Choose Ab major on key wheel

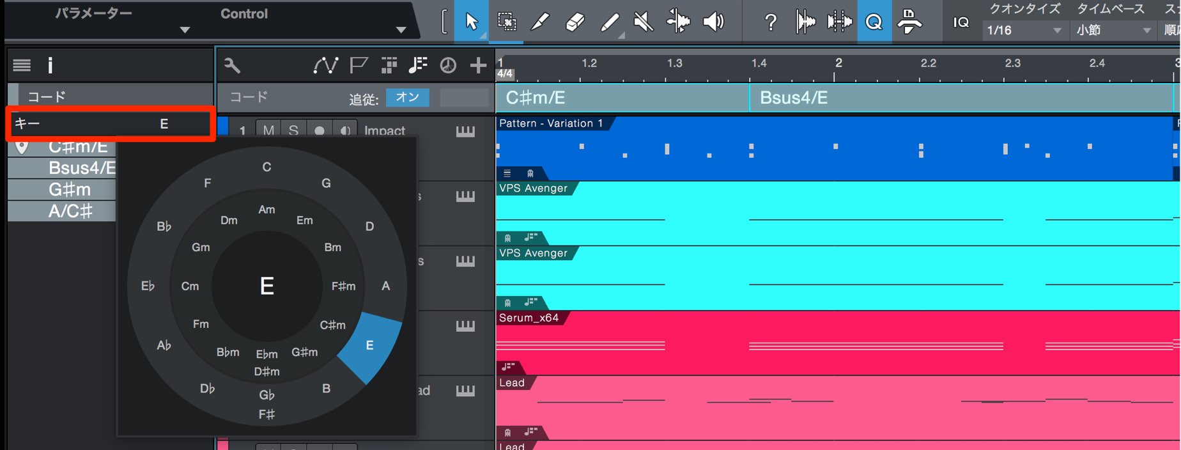click(164, 345)
